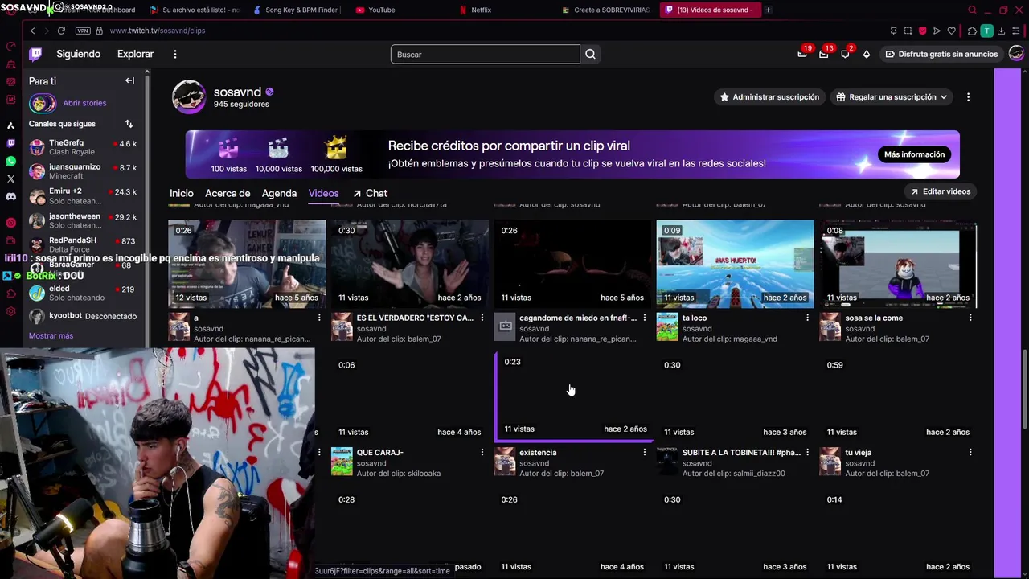Click Mostrar más in sidebar
The width and height of the screenshot is (1029, 579).
51,335
